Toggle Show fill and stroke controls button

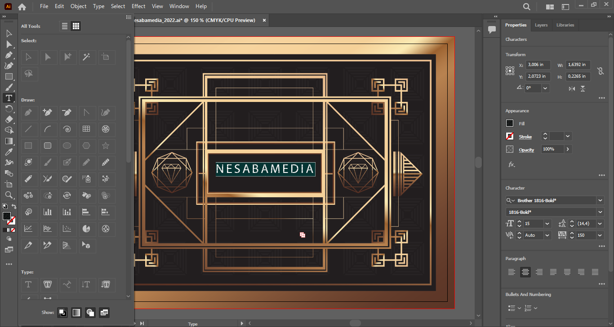[x=62, y=313]
